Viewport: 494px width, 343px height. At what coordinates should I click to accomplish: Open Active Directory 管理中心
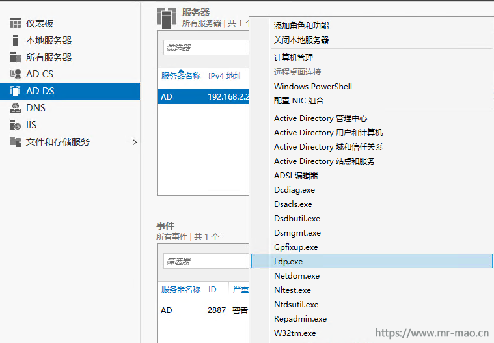tap(320, 118)
